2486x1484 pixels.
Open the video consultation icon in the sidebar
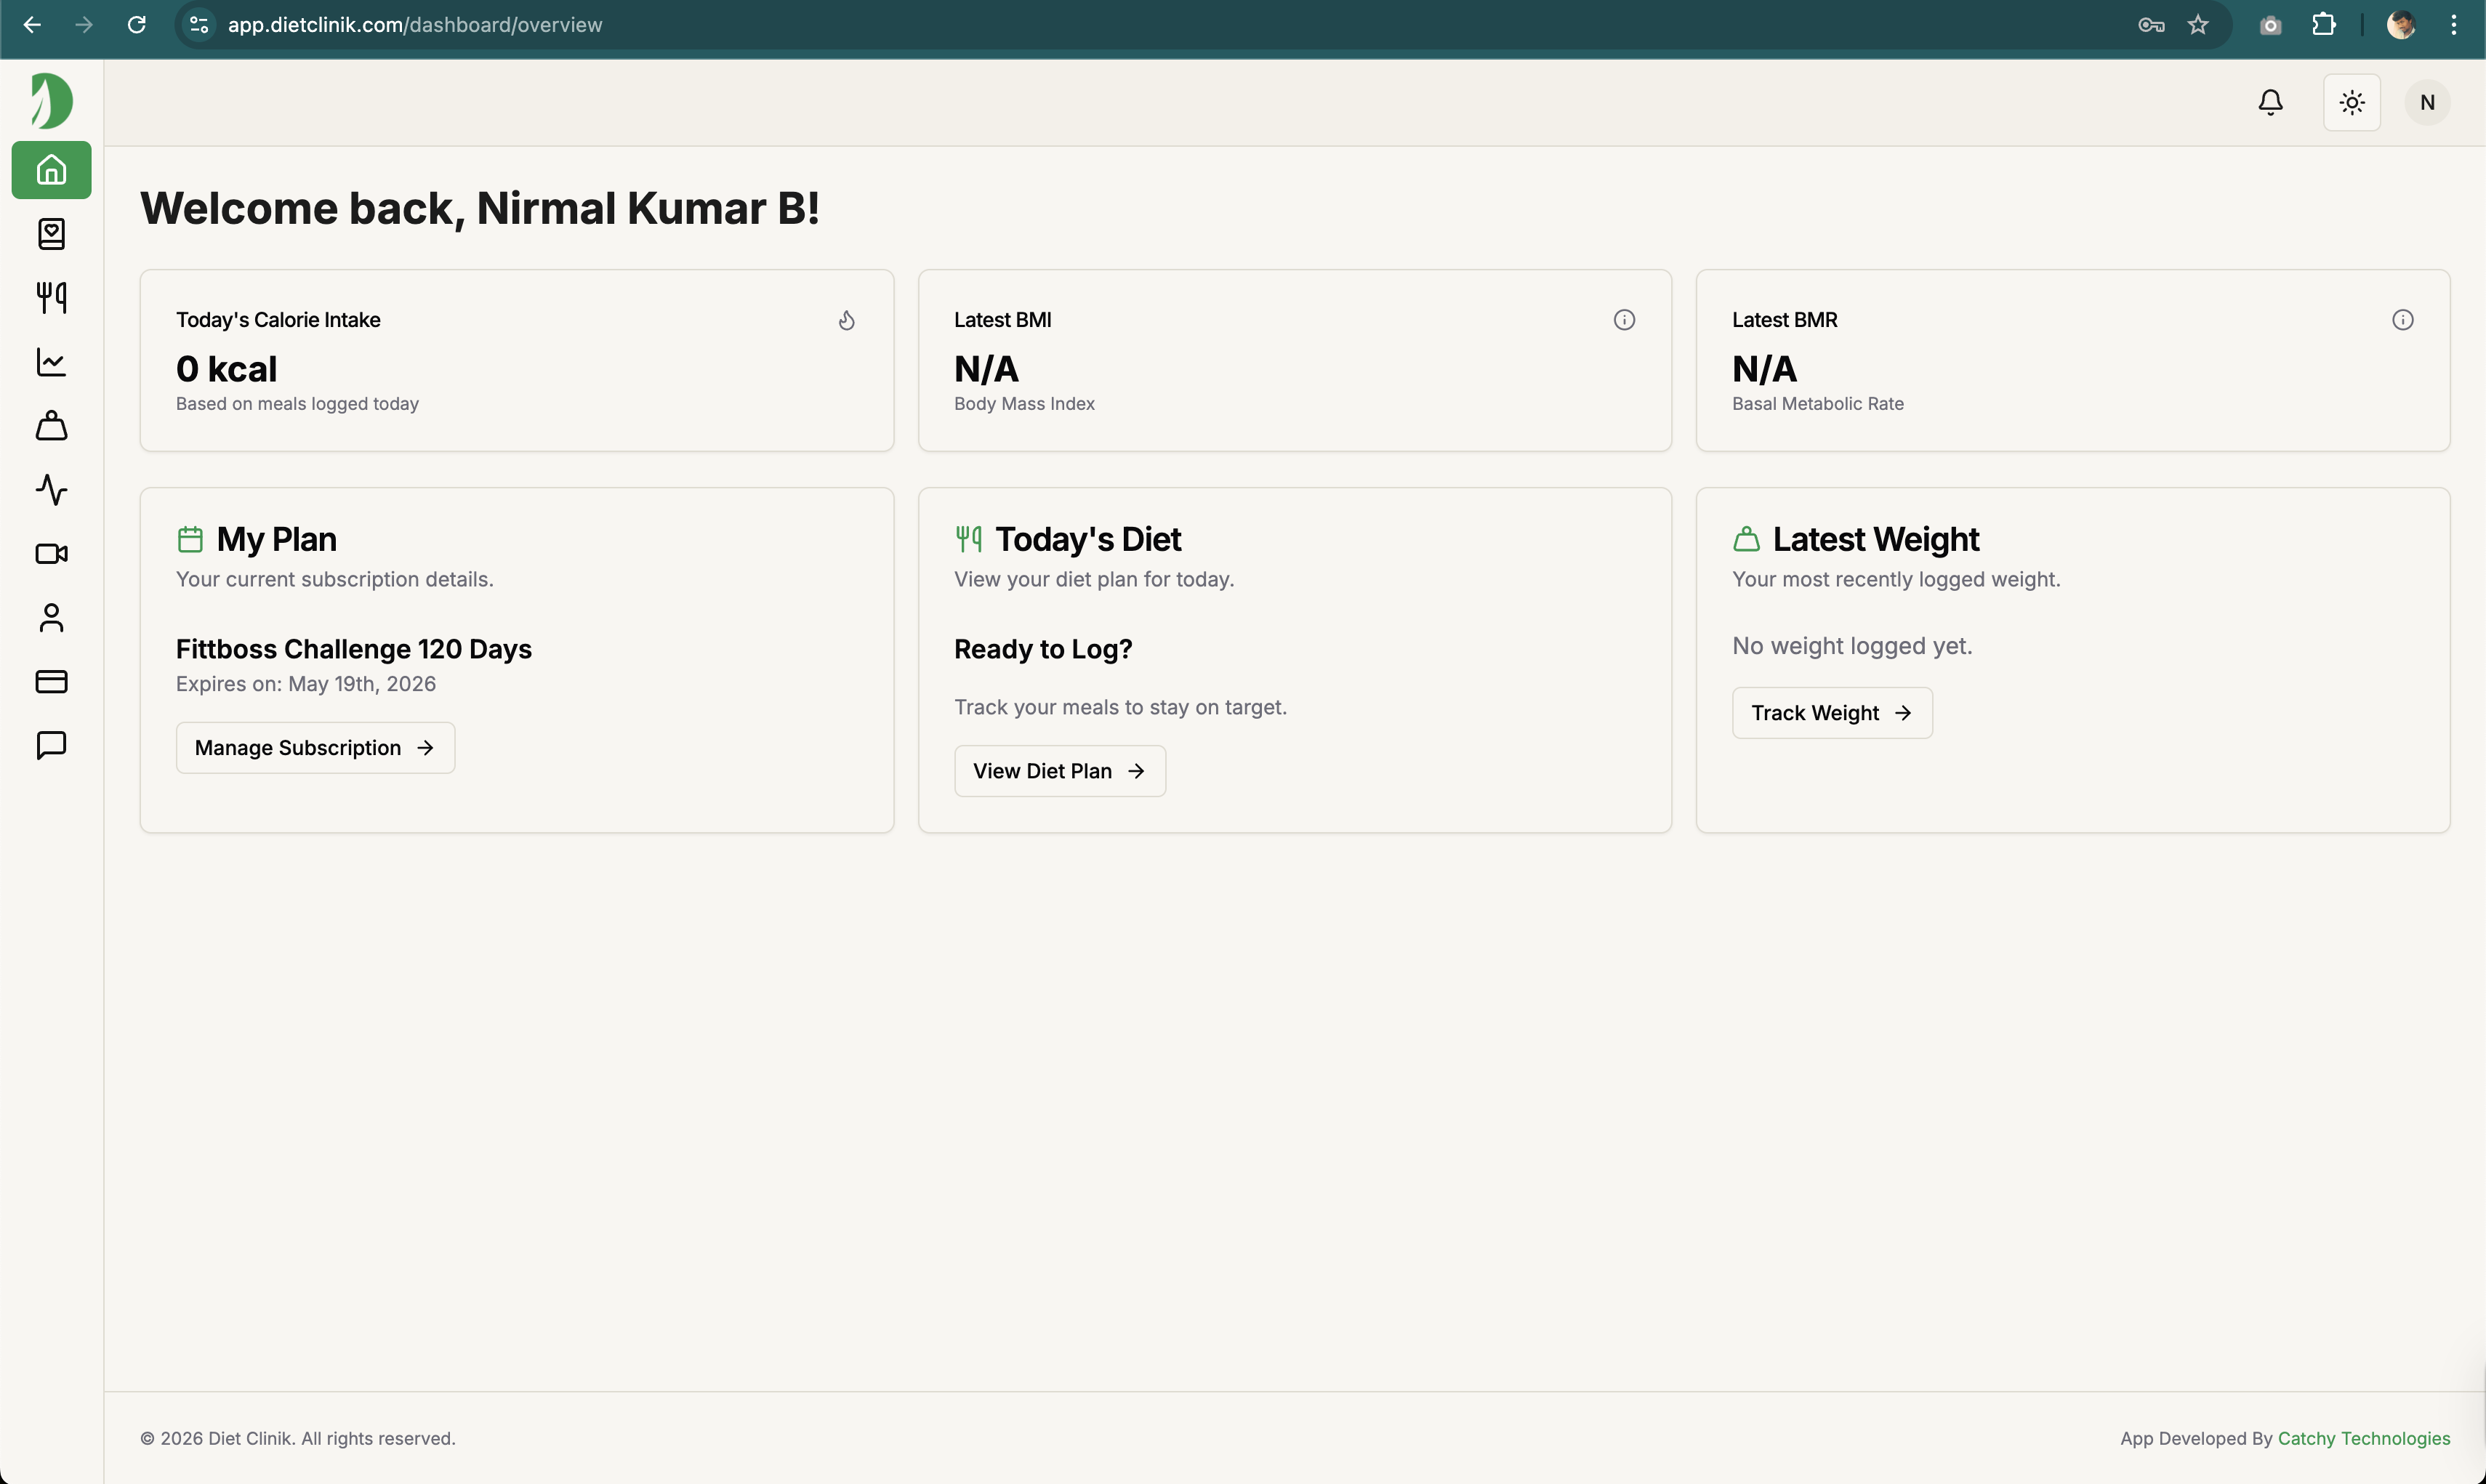[x=50, y=554]
